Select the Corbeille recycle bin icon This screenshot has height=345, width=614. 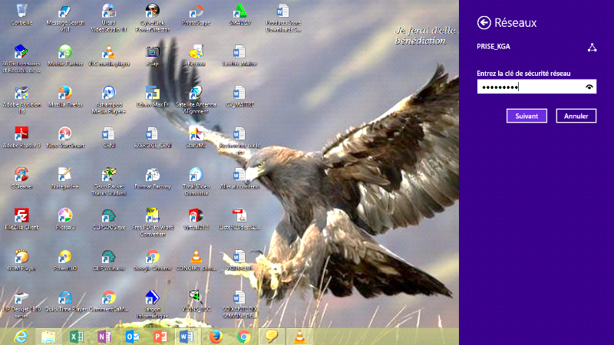21,11
